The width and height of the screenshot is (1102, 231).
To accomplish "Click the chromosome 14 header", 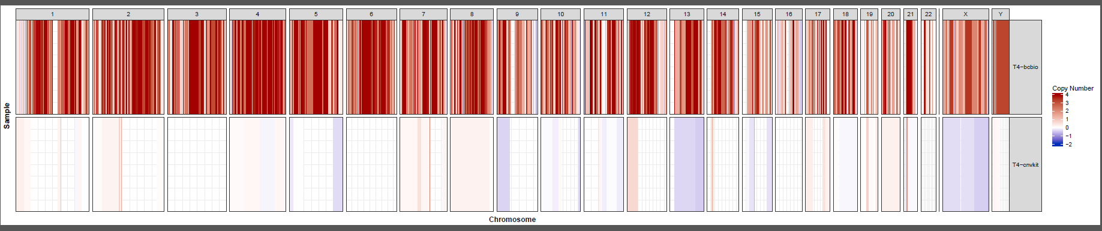I will click(723, 14).
